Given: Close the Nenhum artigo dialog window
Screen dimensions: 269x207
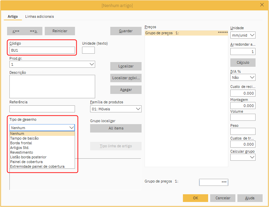Looking at the screenshot, I should pyautogui.click(x=262, y=5).
